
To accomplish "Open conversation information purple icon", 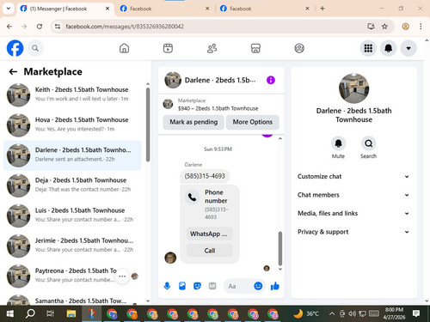I will pos(271,80).
